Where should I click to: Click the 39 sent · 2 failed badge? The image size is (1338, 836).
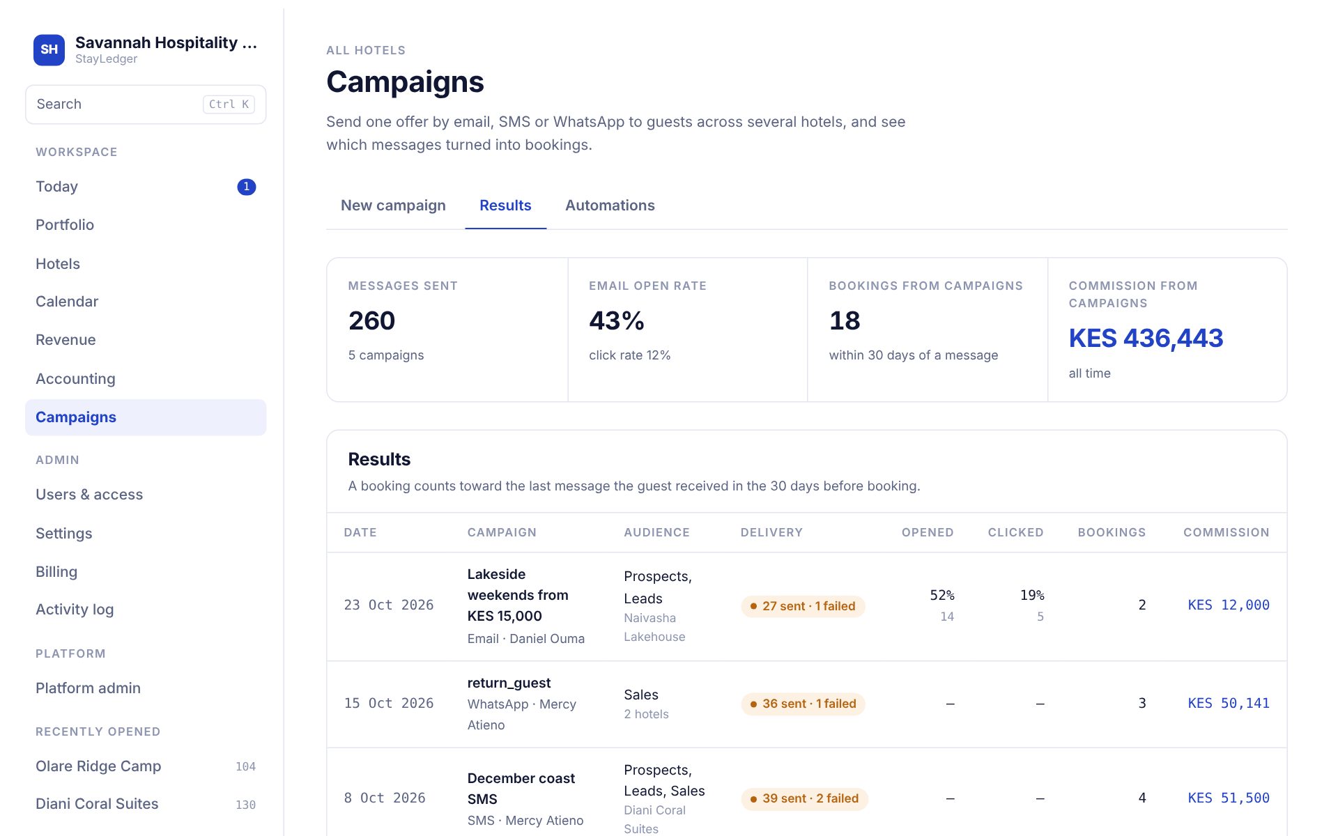point(805,798)
